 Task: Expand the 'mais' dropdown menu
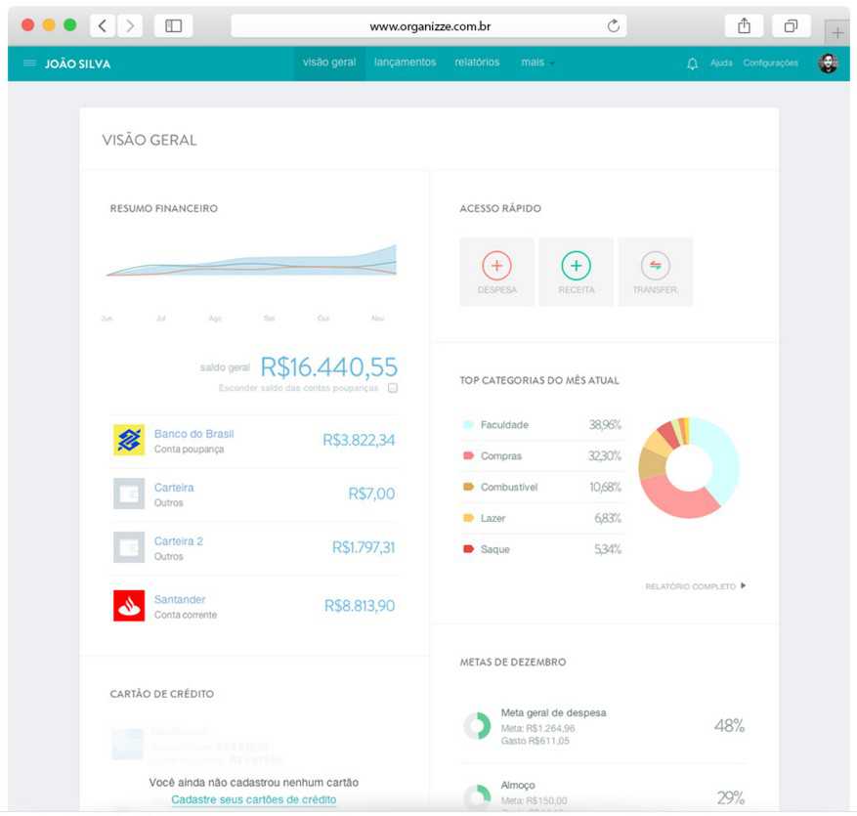point(536,63)
